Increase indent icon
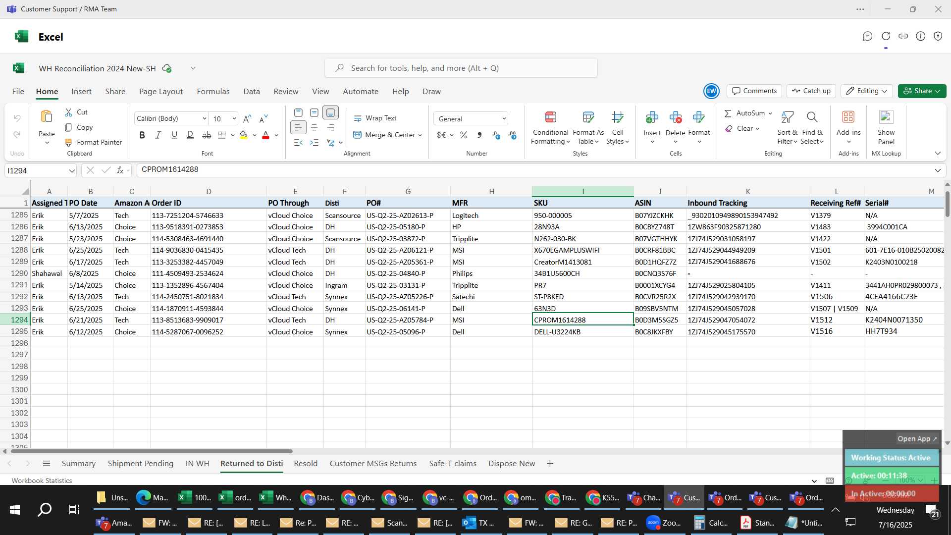The image size is (951, 535). pyautogui.click(x=314, y=143)
